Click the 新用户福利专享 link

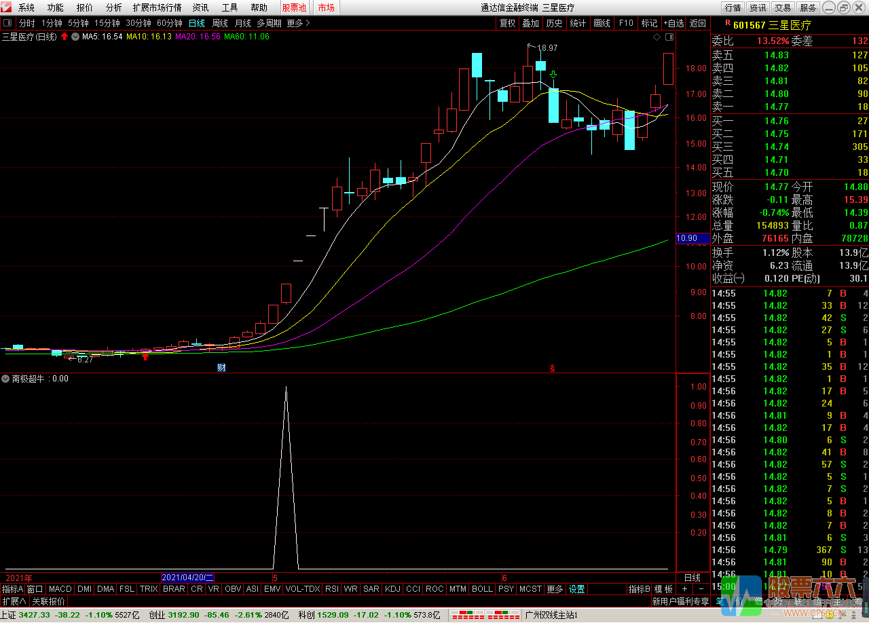coord(680,601)
